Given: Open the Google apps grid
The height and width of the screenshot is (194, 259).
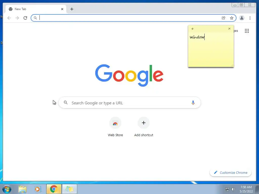Looking at the screenshot, I should coord(247,31).
